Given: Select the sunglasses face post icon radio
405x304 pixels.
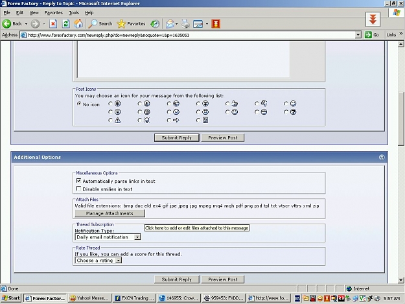Looking at the screenshot, I should 257,112.
